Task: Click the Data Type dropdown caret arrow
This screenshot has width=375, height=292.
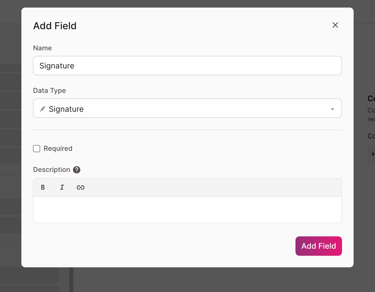Action: tap(332, 109)
